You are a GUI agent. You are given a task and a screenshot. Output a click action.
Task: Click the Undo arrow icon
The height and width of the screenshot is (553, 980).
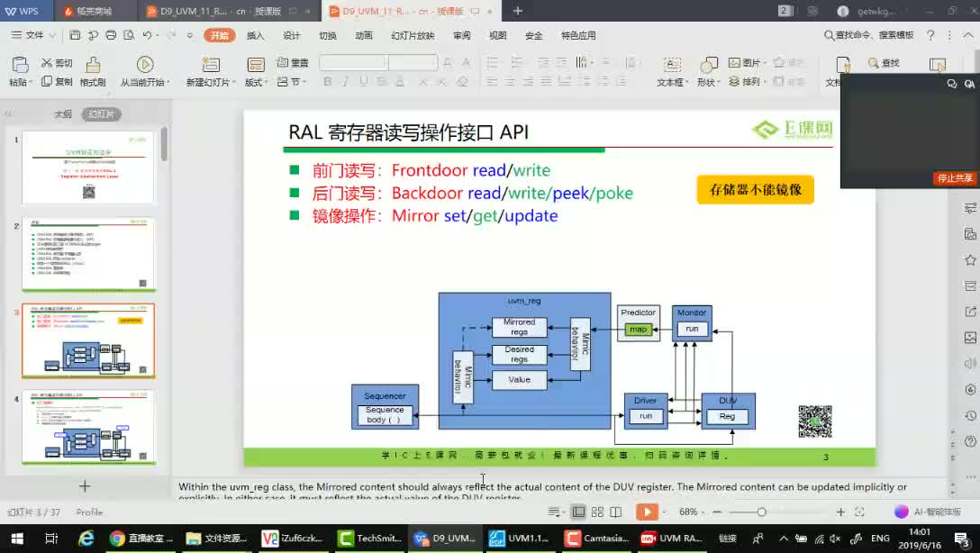pos(147,35)
